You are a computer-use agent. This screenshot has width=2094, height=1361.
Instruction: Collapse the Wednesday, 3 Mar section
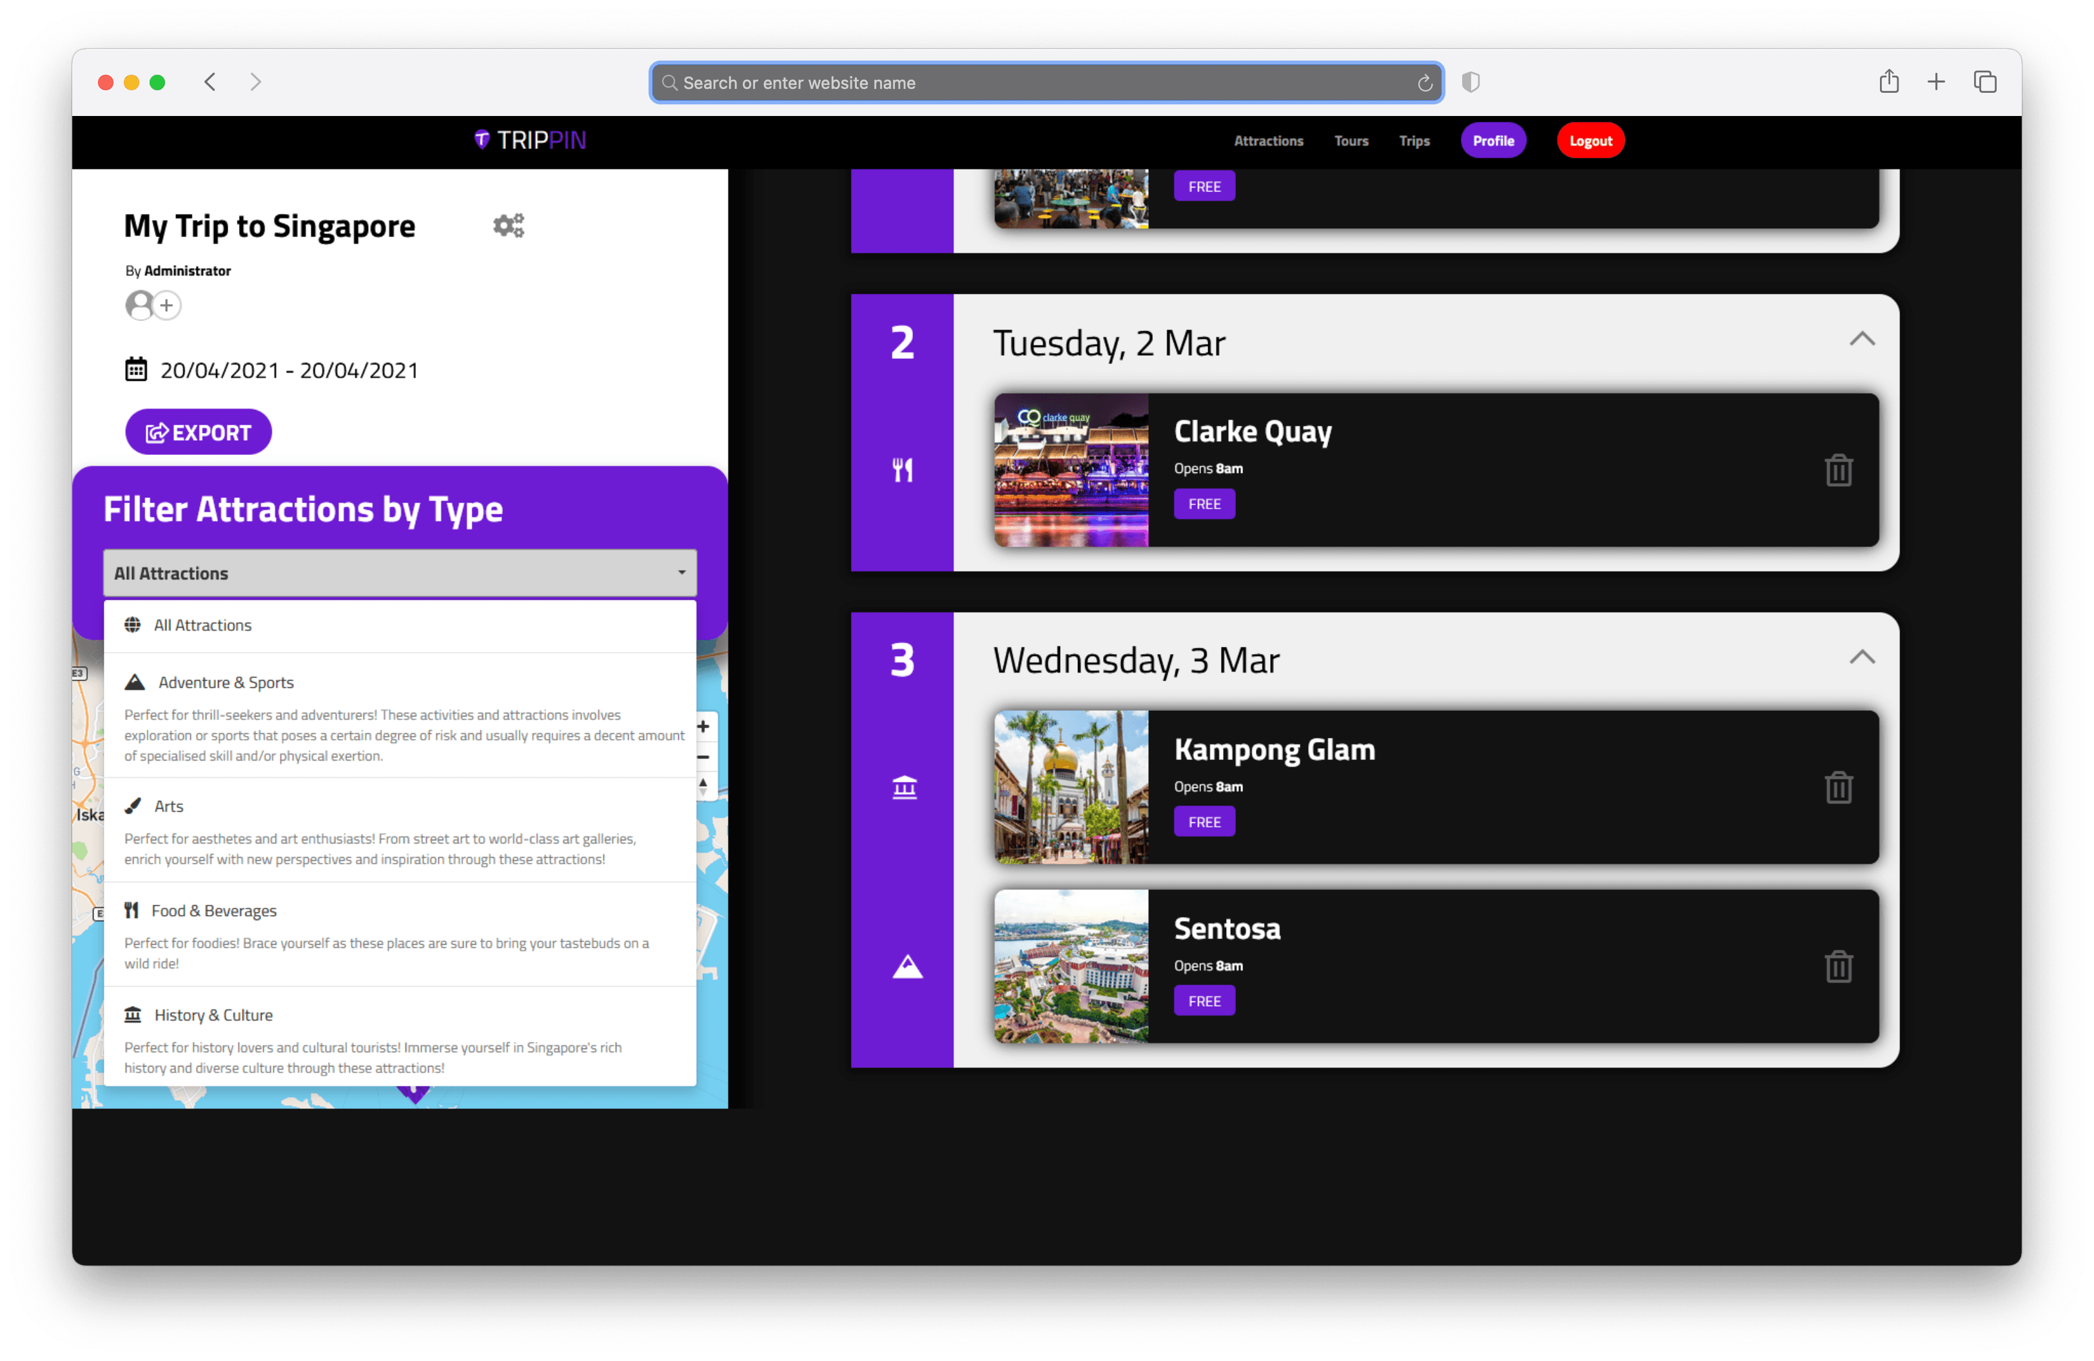pyautogui.click(x=1862, y=658)
